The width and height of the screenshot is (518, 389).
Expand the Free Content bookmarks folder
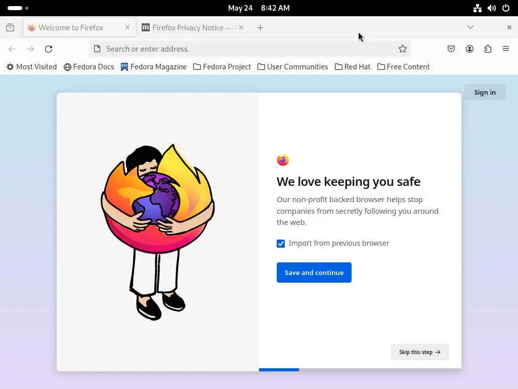pyautogui.click(x=403, y=67)
